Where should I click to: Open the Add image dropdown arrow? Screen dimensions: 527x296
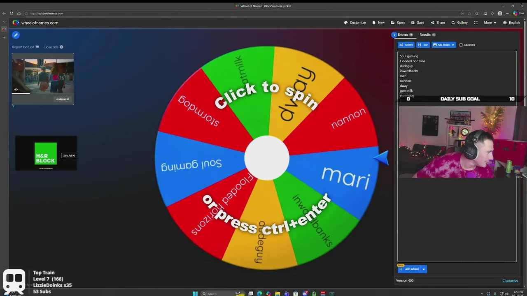pyautogui.click(x=453, y=45)
